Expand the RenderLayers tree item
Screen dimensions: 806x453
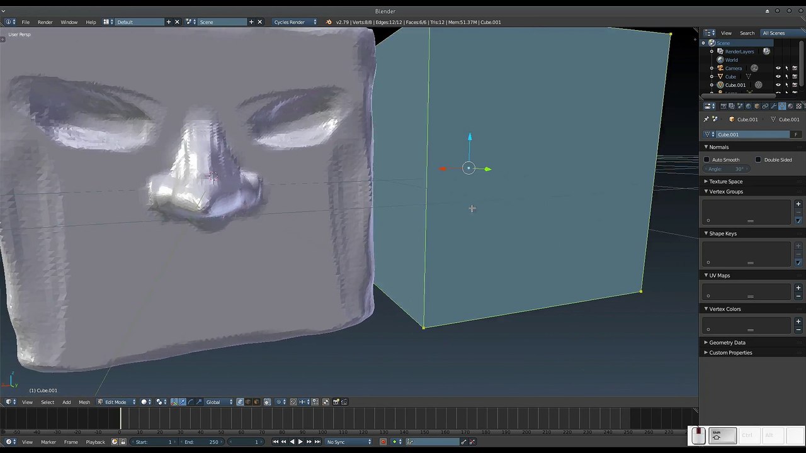[712, 52]
